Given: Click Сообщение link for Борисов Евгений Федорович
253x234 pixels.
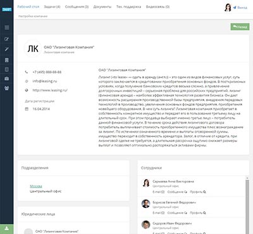Looking at the screenshot, I should pos(177,213).
